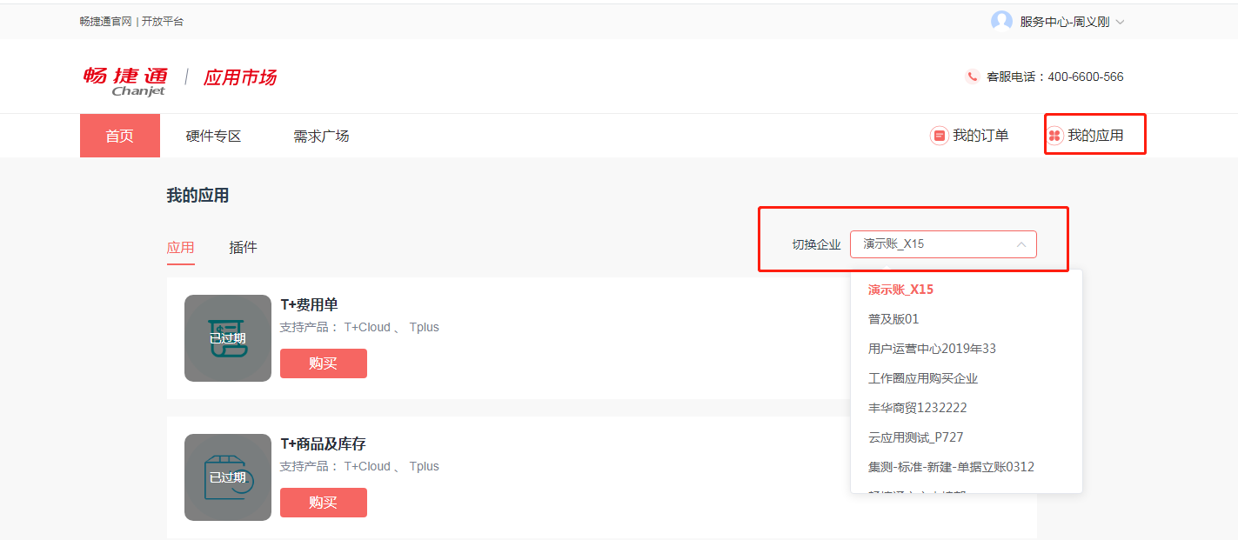
Task: Click the T+费用单 app title
Action: (309, 304)
